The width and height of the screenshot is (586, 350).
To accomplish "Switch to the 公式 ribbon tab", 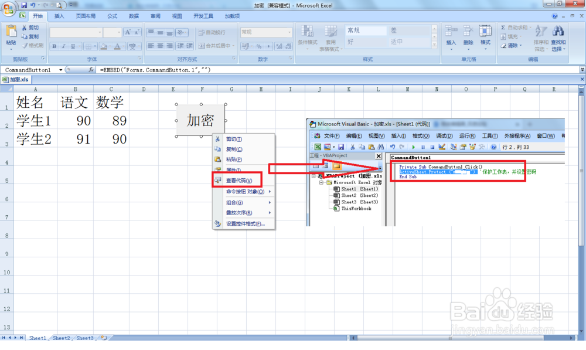I will click(112, 16).
